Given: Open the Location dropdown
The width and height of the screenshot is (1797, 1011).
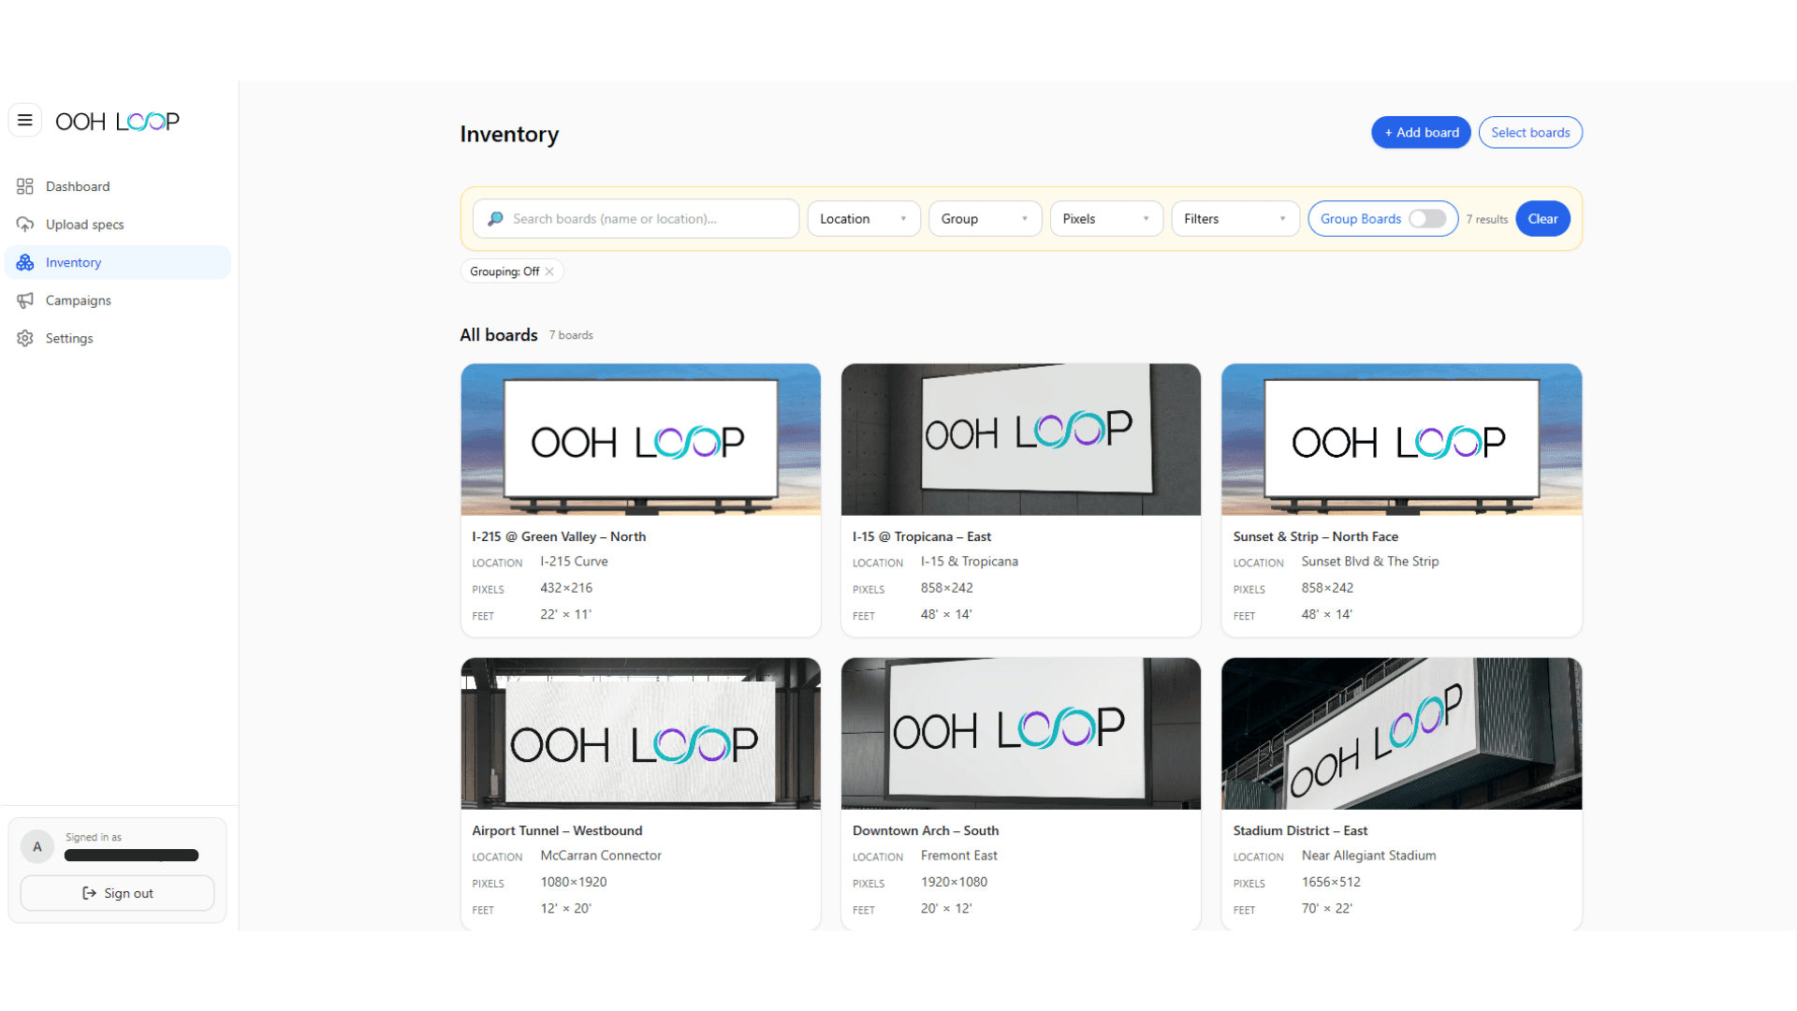Looking at the screenshot, I should coord(862,218).
